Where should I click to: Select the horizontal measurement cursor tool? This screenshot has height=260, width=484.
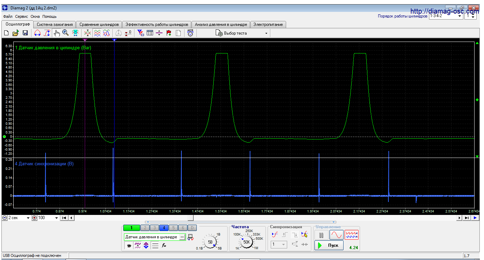pos(37,33)
